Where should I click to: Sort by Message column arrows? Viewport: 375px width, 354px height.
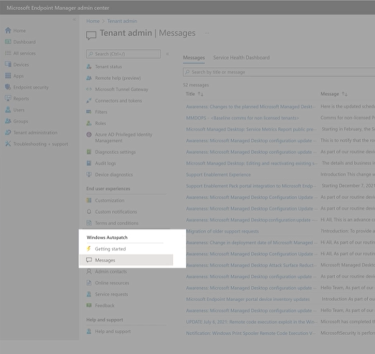(344, 94)
